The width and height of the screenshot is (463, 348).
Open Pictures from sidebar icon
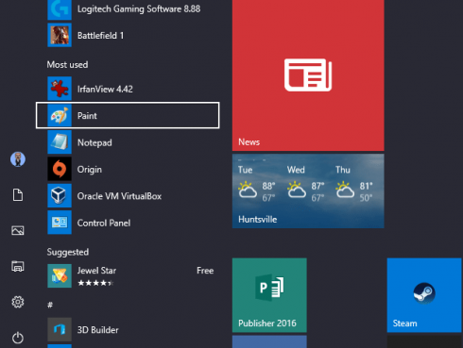[x=18, y=230]
